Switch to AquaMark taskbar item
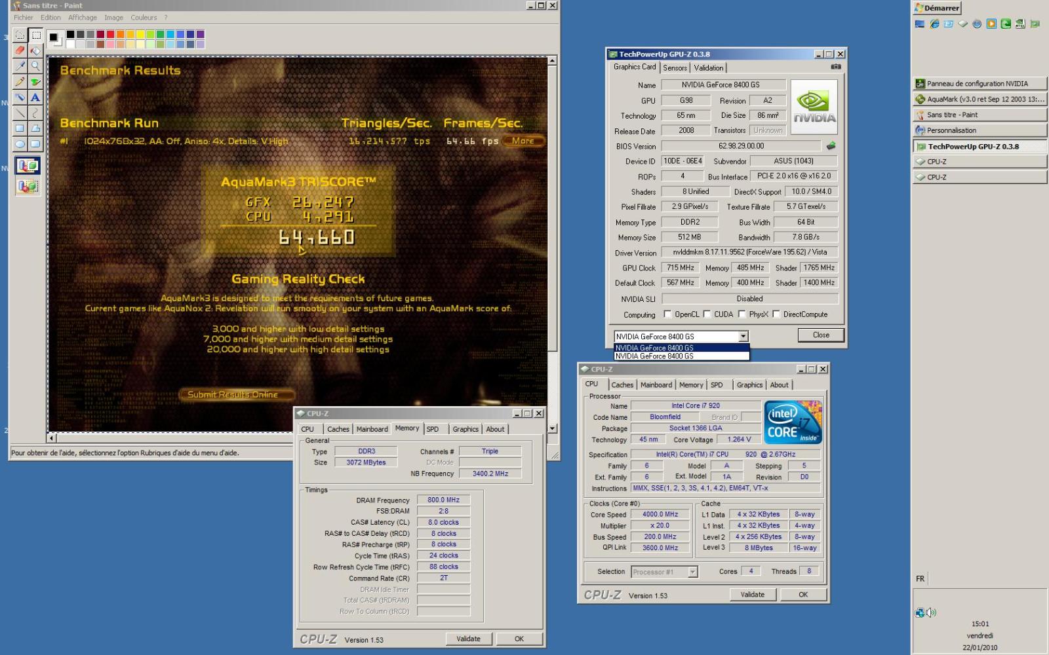The width and height of the screenshot is (1049, 655). click(x=980, y=100)
